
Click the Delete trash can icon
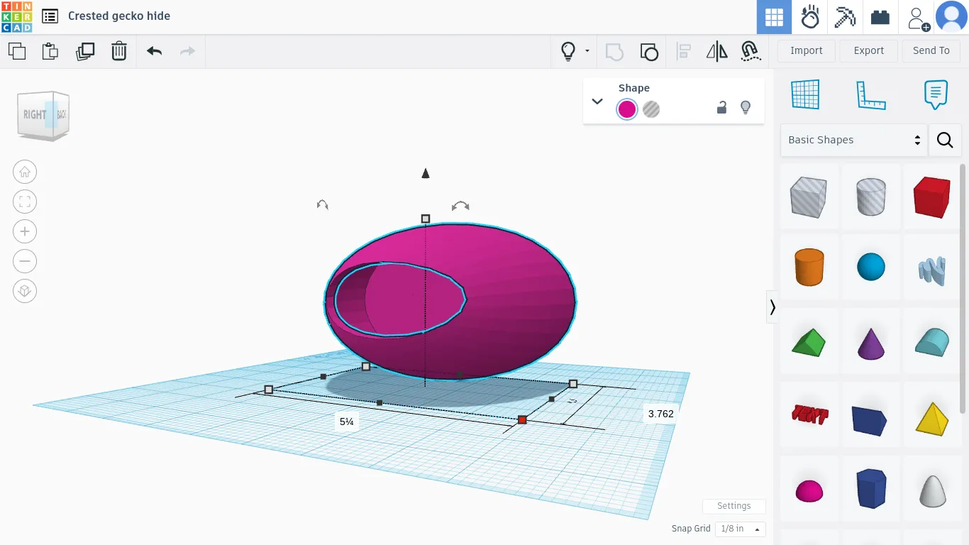(x=119, y=51)
